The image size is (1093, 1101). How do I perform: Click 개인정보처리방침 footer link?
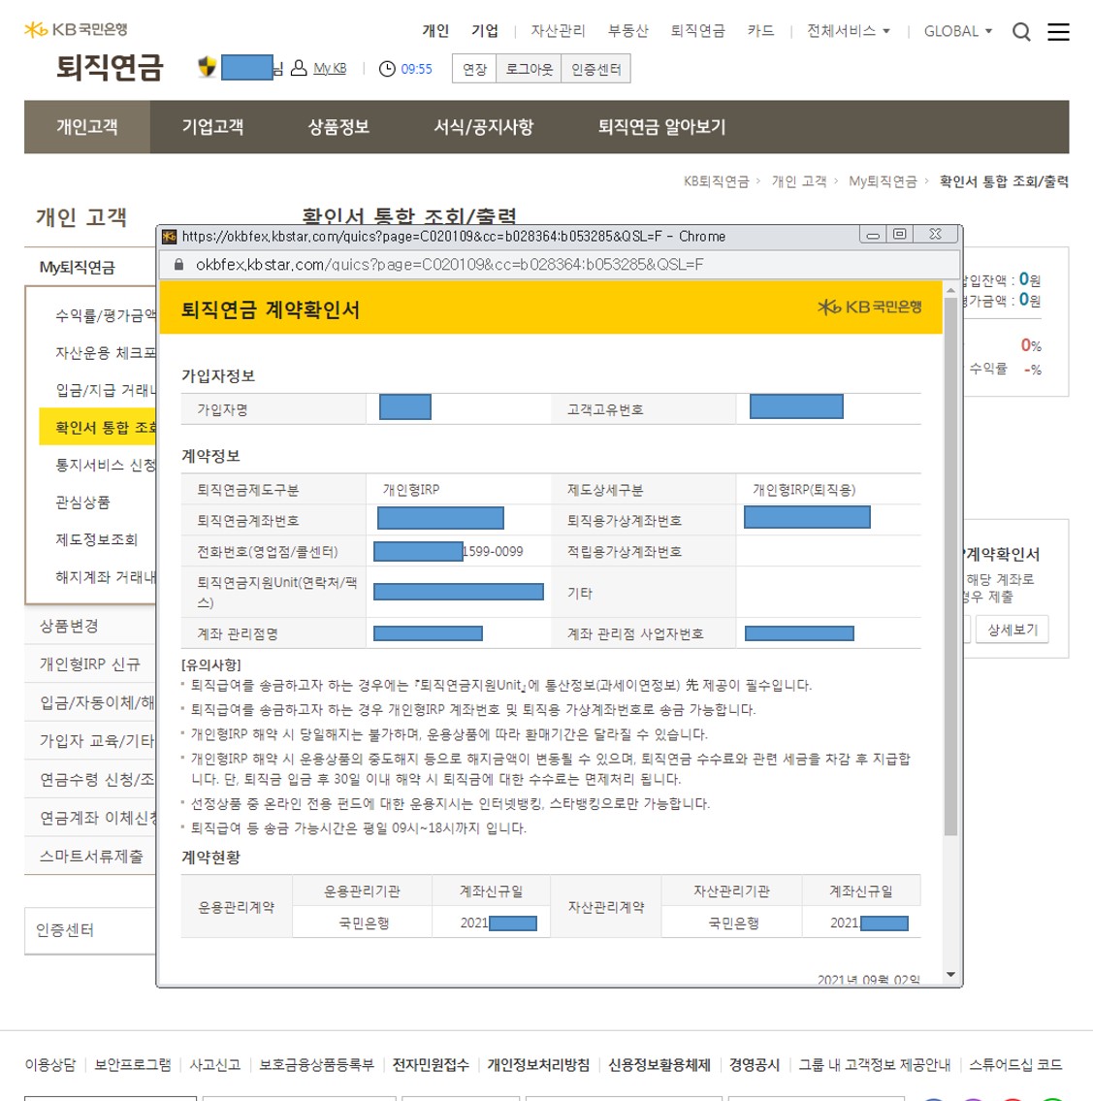538,1064
